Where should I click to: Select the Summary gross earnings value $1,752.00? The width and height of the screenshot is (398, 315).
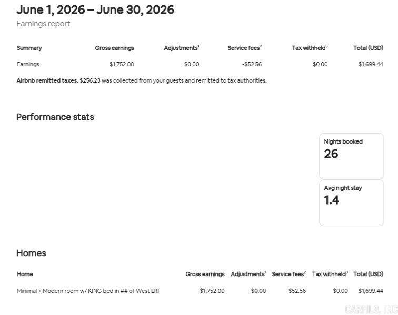[x=122, y=64]
